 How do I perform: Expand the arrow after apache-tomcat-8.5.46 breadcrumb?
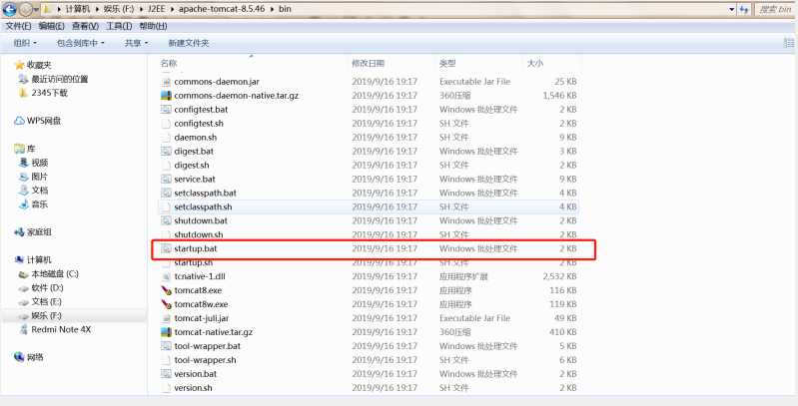tap(272, 9)
